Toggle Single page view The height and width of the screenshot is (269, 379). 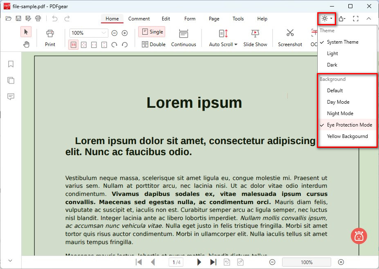pos(152,32)
